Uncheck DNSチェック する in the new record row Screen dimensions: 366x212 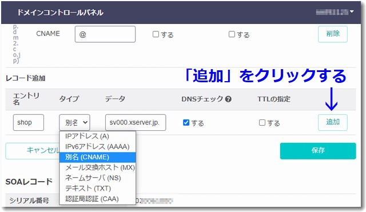click(186, 122)
